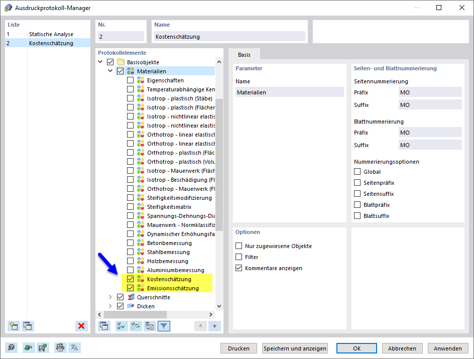The width and height of the screenshot is (474, 359).
Task: Edit the Seitennummerierung Präfix field
Action: 430,92
